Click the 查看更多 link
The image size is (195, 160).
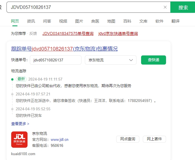(20, 124)
